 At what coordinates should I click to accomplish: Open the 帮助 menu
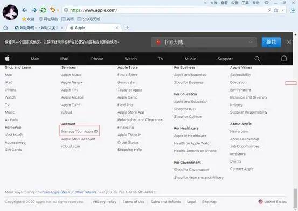(x=256, y=3)
